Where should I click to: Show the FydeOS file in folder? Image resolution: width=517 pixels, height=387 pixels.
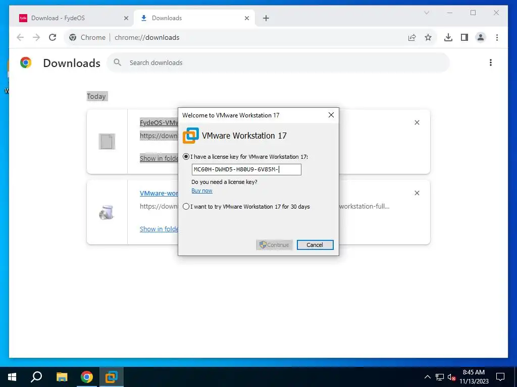coord(159,158)
